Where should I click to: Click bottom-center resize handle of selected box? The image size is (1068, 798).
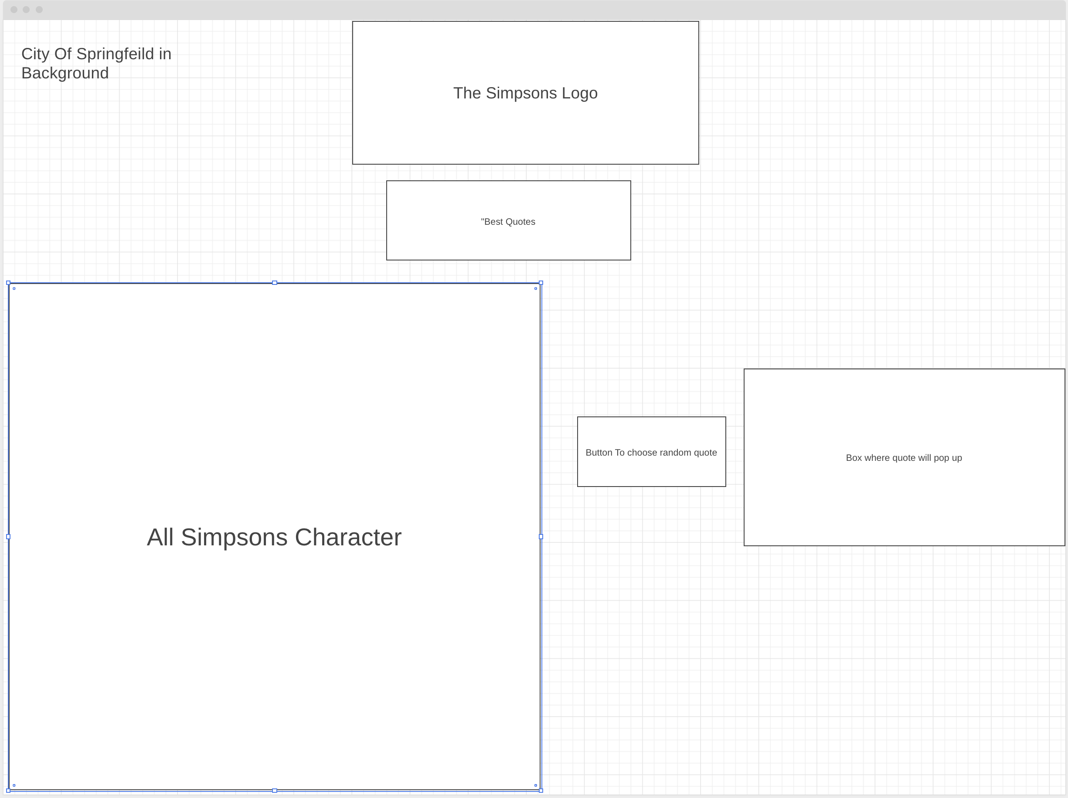274,790
